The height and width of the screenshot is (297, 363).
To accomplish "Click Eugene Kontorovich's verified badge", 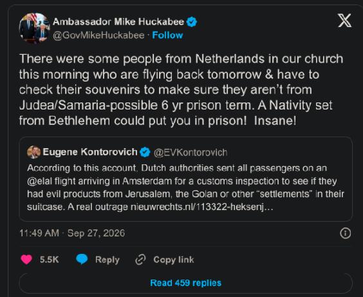I will 145,152.
